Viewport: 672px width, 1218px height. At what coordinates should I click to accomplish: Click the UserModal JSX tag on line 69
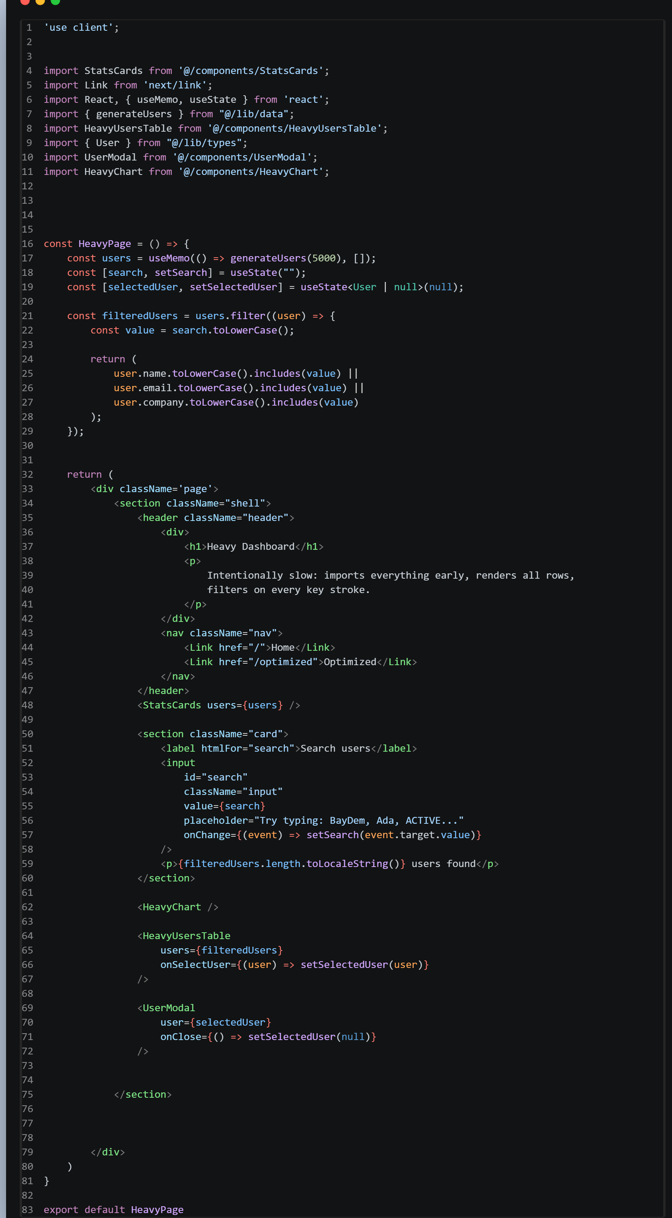[x=166, y=1009]
